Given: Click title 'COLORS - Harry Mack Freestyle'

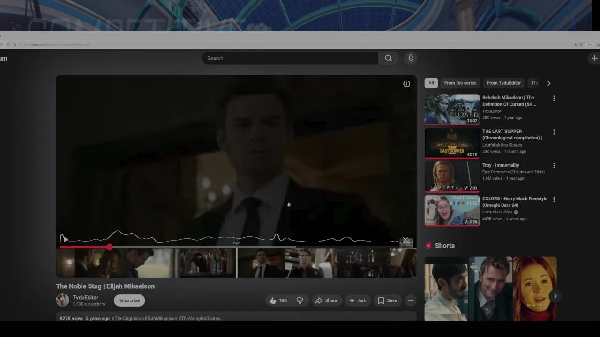Looking at the screenshot, I should pyautogui.click(x=515, y=202).
